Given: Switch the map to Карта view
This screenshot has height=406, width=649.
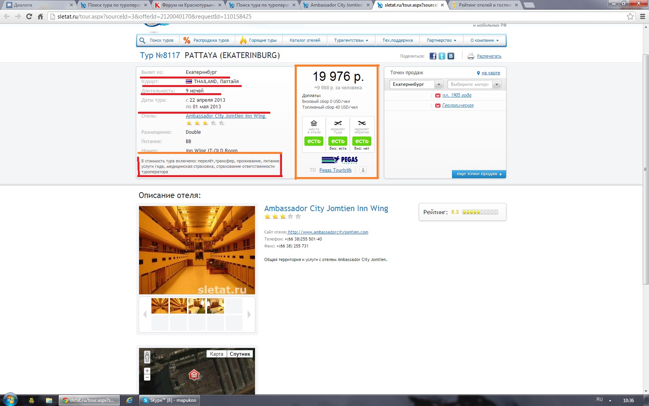Looking at the screenshot, I should tap(216, 354).
